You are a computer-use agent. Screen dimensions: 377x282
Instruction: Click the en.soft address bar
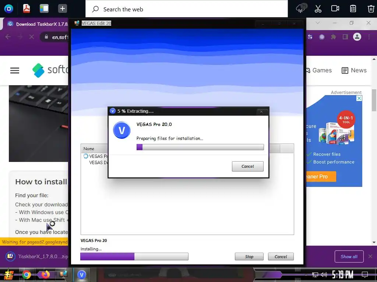tap(54, 37)
